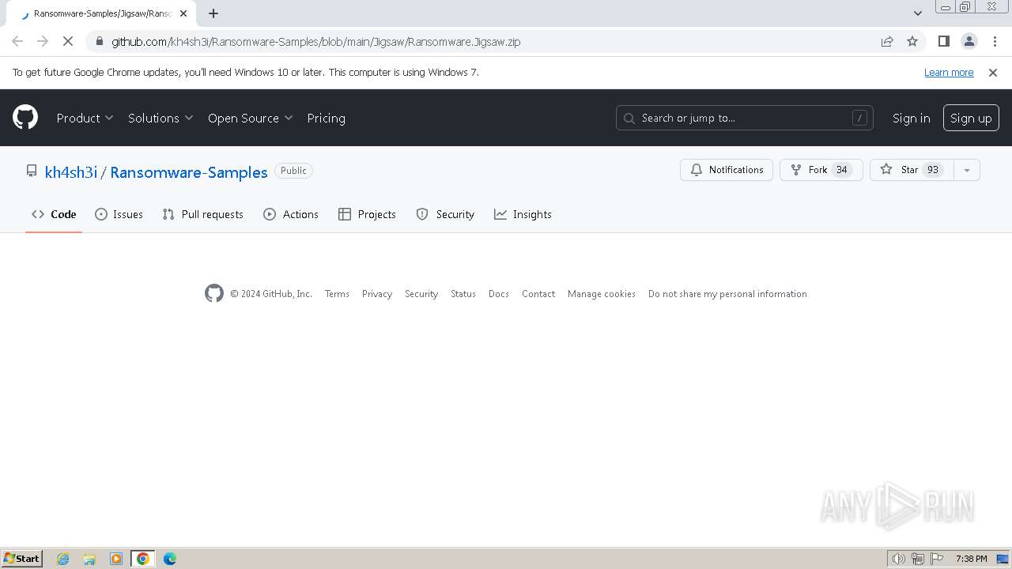Screen dimensions: 1012x569
Task: Fork the repository button
Action: [x=821, y=170]
